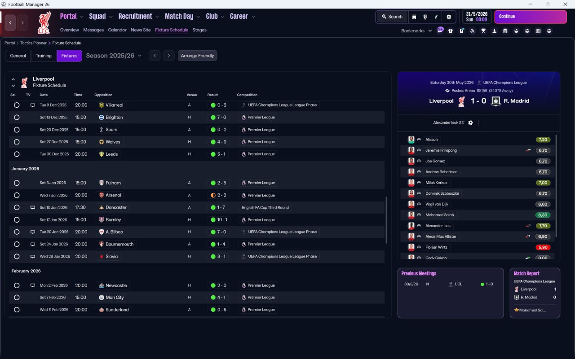Image resolution: width=575 pixels, height=359 pixels.
Task: Open the Calendar sub-menu item
Action: (x=117, y=30)
